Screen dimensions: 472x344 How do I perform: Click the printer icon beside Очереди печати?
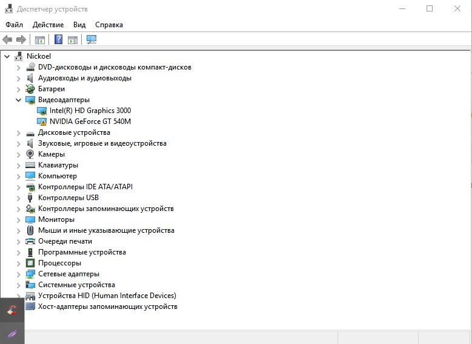click(30, 241)
